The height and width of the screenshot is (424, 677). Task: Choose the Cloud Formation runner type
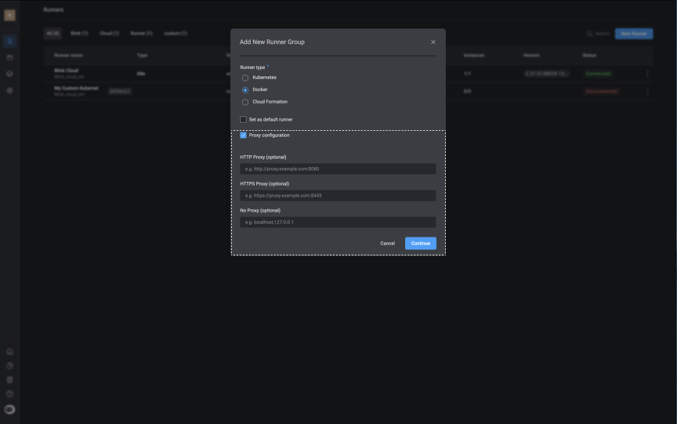click(245, 102)
